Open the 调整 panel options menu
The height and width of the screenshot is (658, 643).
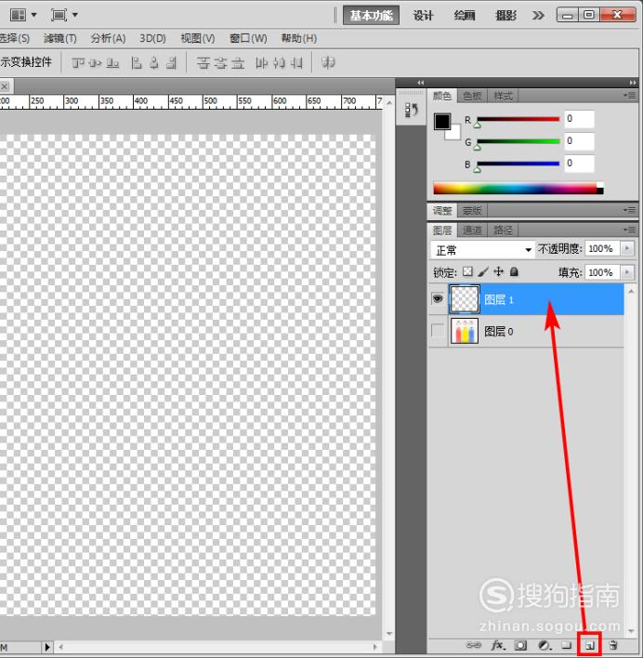(629, 210)
